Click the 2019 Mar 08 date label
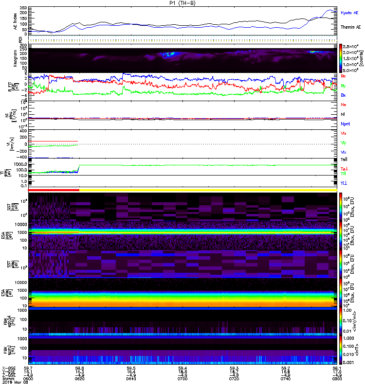 point(15,382)
